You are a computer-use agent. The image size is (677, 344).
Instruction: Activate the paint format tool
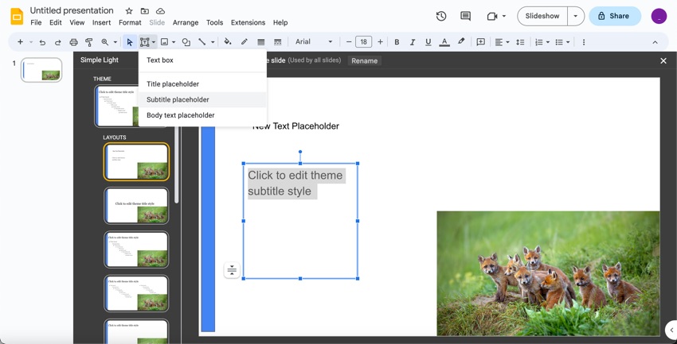pyautogui.click(x=89, y=42)
